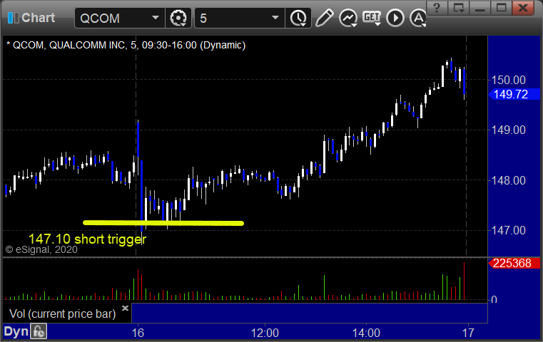The height and width of the screenshot is (342, 543).
Task: Select the yellow 147.10 short trigger line
Action: (163, 223)
